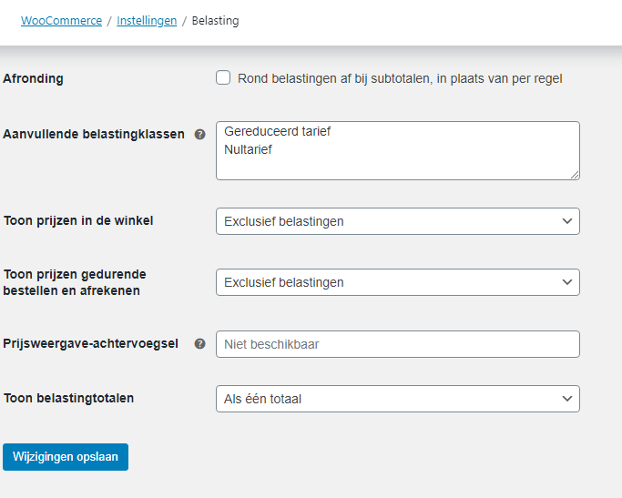This screenshot has width=622, height=498.
Task: Expand the 'Toon prijzen in de winkel' dropdown
Action: coord(398,221)
